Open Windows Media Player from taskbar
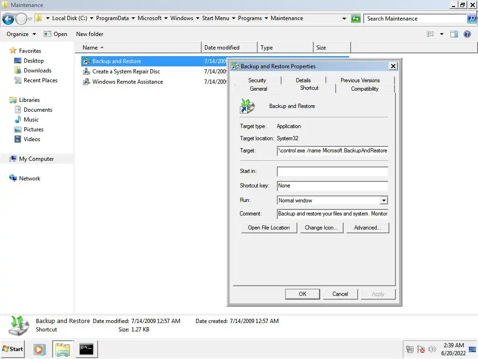The image size is (478, 359). (x=39, y=349)
